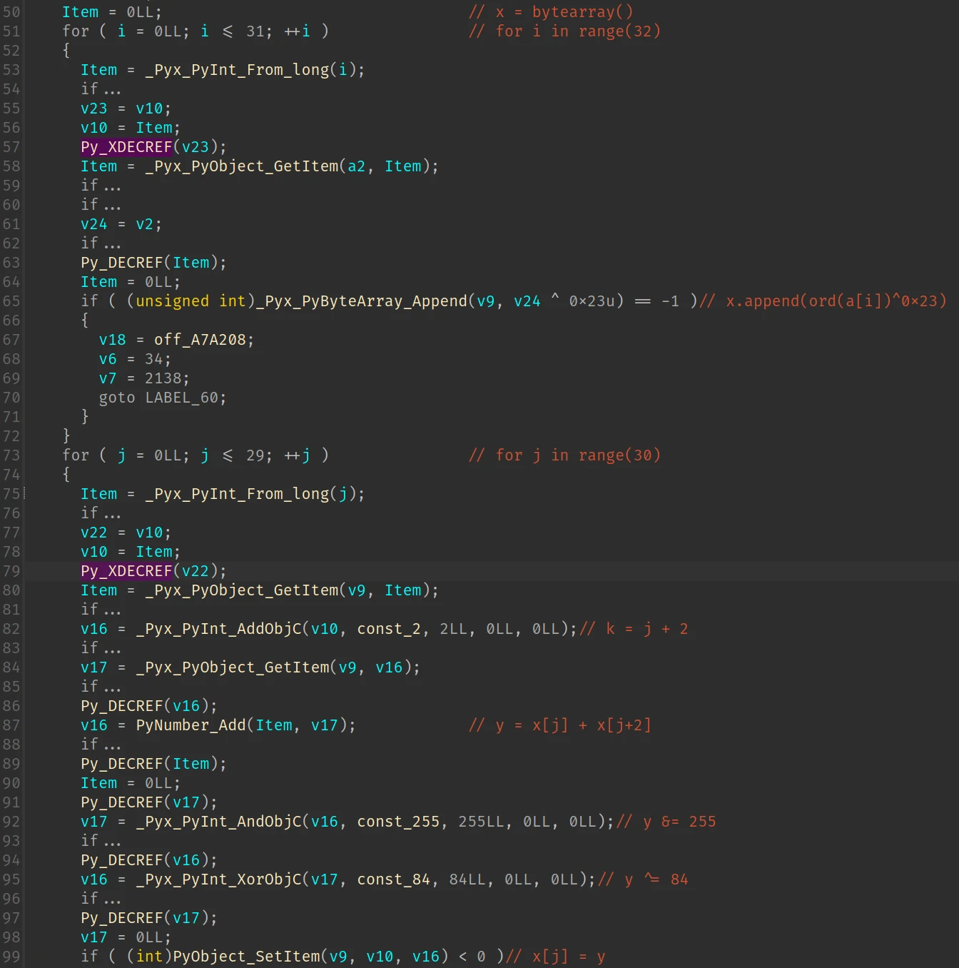Click highlighted Py_XDECREF on line 57
This screenshot has height=968, width=959.
pos(126,147)
